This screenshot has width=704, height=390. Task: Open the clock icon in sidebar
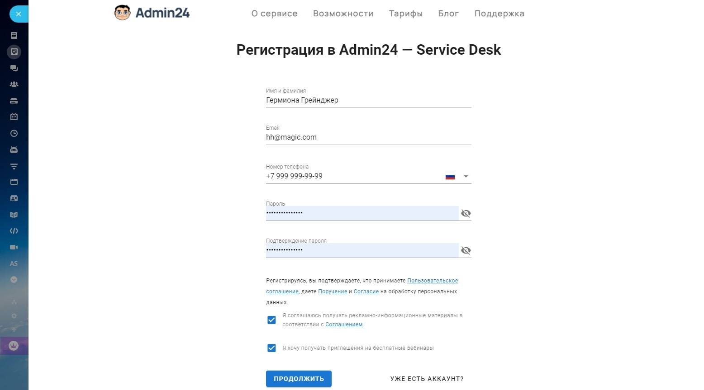(14, 133)
